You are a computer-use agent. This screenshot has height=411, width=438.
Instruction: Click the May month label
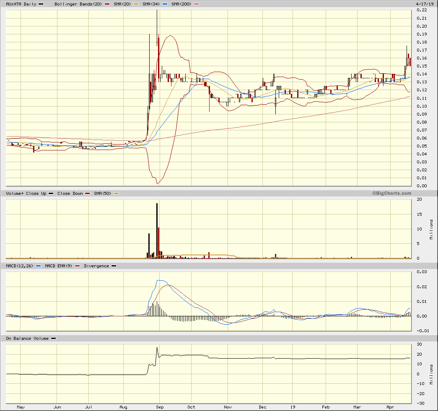click(21, 407)
